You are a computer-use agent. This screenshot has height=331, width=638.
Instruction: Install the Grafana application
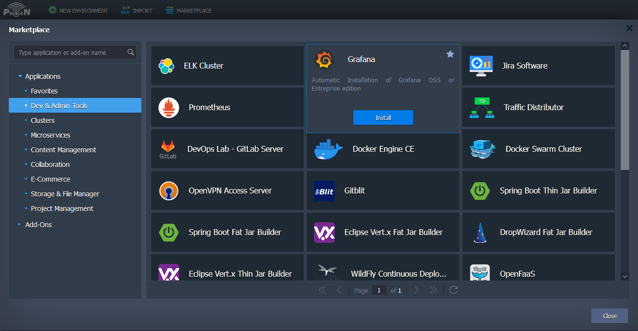383,118
